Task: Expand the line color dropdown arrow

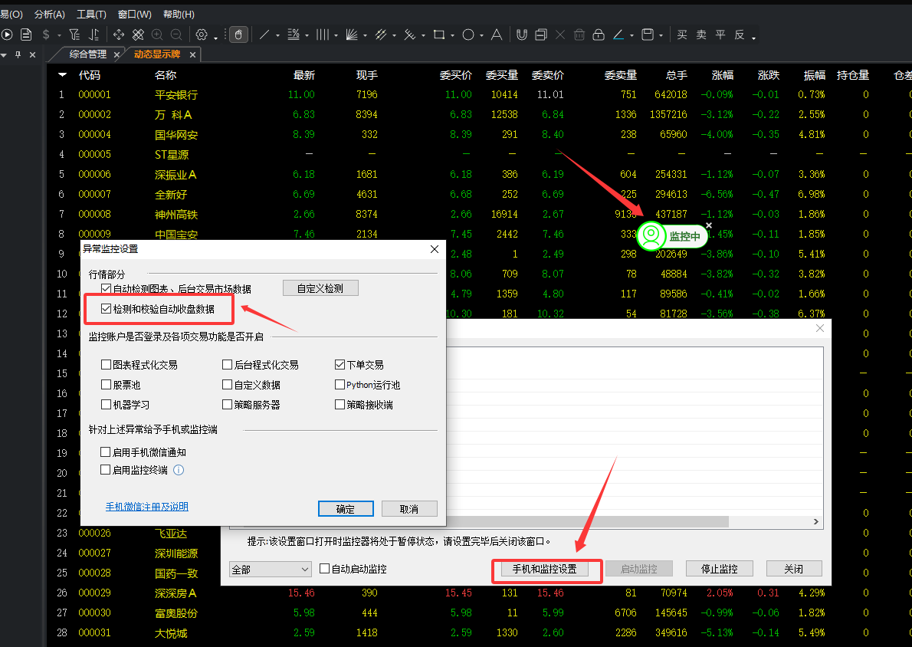Action: pyautogui.click(x=632, y=35)
